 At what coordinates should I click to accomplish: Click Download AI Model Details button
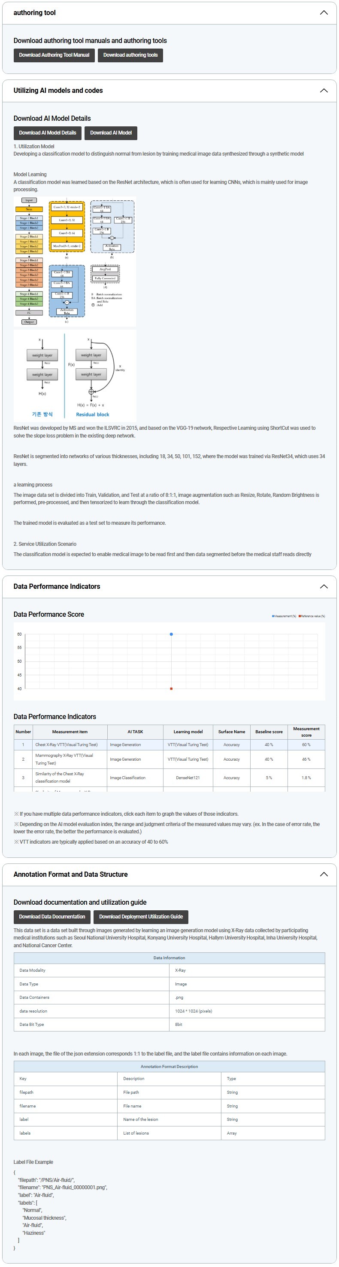pyautogui.click(x=48, y=133)
